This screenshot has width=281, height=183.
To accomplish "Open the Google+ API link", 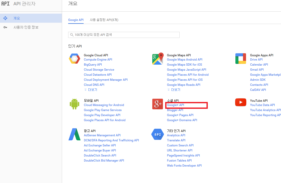I will click(175, 105).
